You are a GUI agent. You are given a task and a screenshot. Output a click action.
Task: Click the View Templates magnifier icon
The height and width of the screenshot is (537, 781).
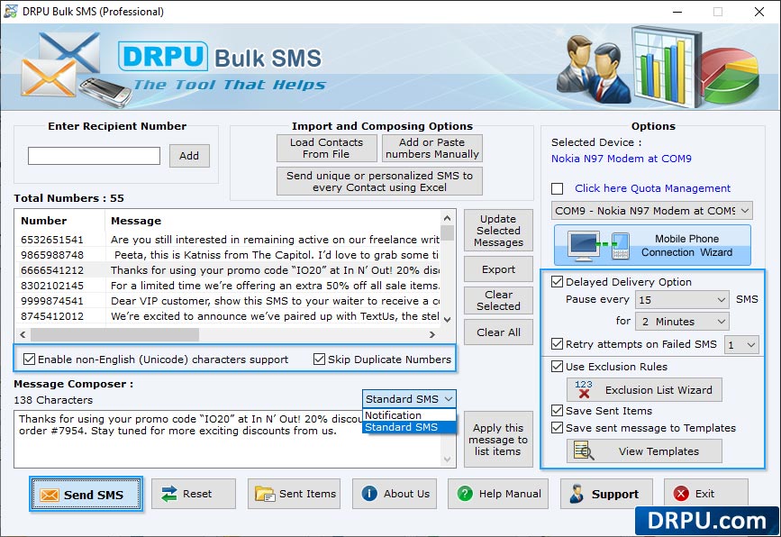tap(584, 451)
